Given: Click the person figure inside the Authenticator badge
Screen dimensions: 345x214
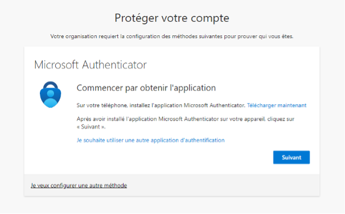Looking at the screenshot, I should click(51, 98).
